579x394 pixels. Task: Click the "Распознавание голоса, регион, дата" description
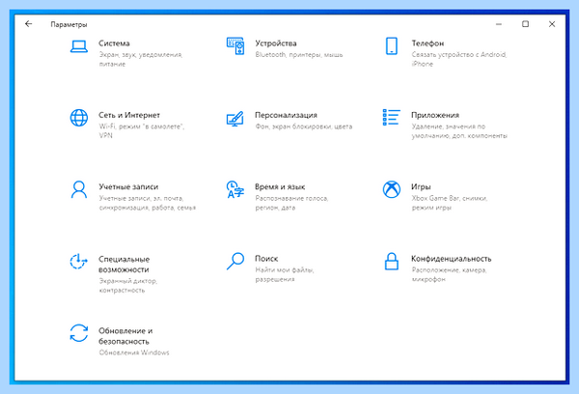click(x=291, y=203)
